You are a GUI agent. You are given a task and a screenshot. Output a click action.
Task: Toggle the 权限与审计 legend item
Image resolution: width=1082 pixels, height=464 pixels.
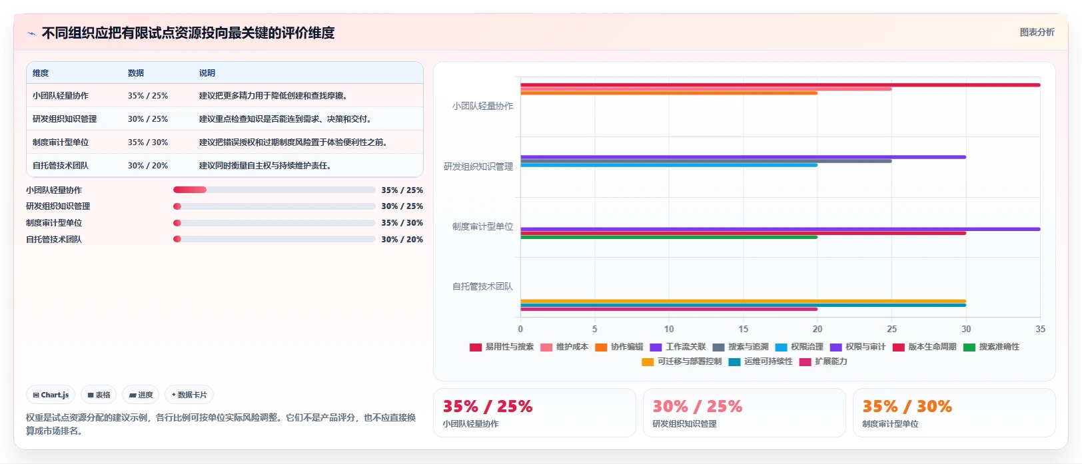857,347
